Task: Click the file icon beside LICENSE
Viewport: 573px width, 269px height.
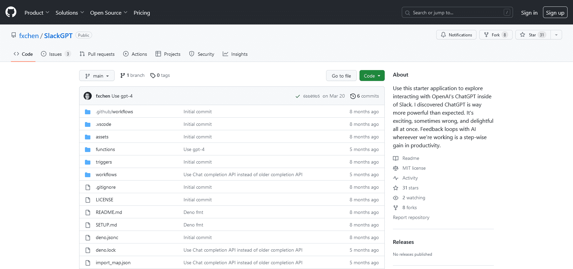Action: (88, 200)
